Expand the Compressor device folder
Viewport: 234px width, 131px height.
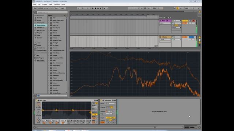pos(49,35)
